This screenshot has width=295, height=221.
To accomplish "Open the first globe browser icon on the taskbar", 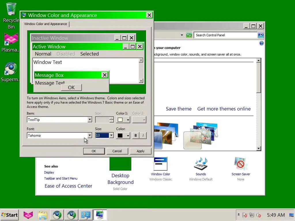I will point(57,215).
